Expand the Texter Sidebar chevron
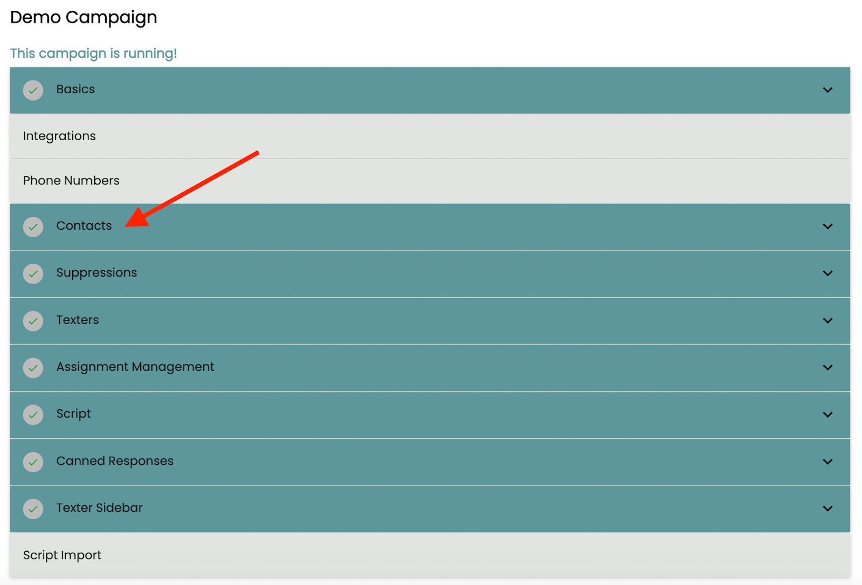Viewport: 862px width, 585px height. (x=828, y=508)
